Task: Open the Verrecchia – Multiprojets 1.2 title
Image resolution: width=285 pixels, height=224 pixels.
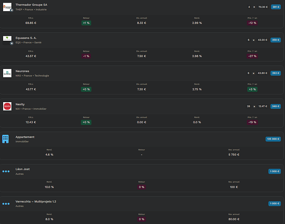Action: pyautogui.click(x=36, y=202)
